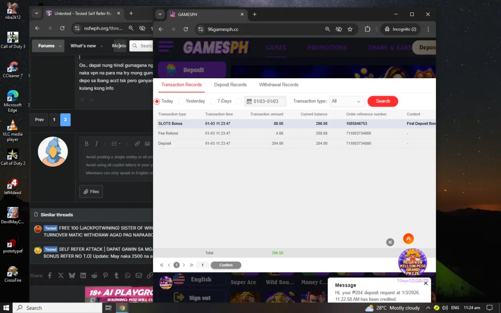The height and width of the screenshot is (313, 501).
Task: Insert link in forum reply editor
Action: pos(137,144)
